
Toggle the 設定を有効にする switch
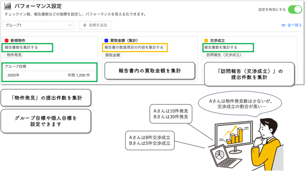(x=295, y=9)
